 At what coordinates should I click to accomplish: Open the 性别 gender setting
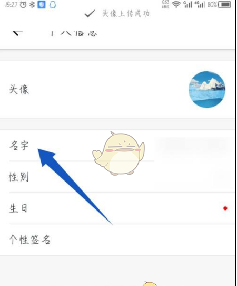pyautogui.click(x=117, y=177)
